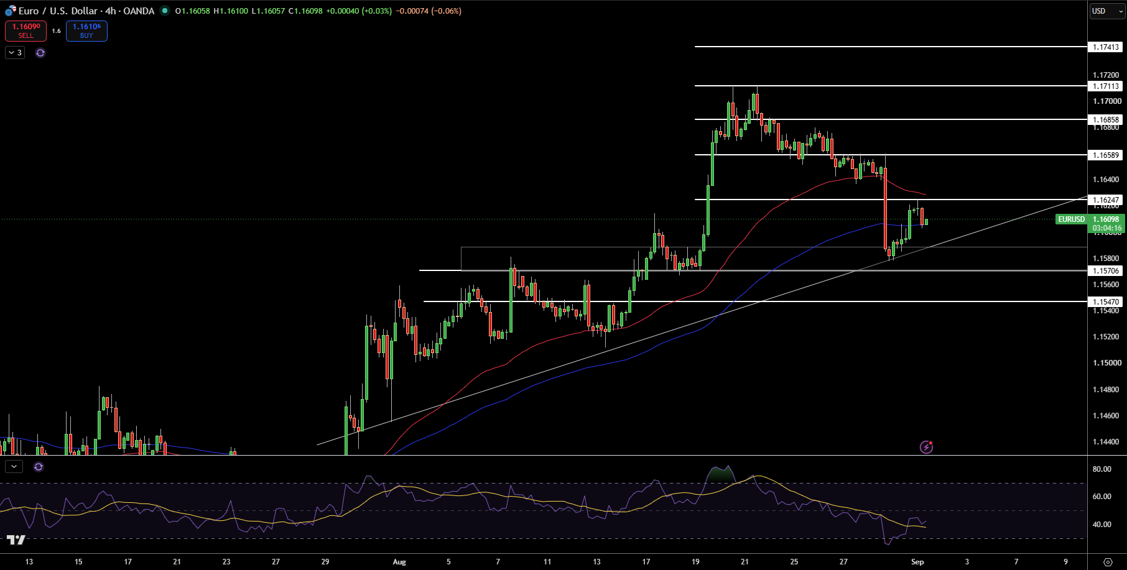Open the Euro / U.S. Dollar symbol title
Screen dimensions: 1127x570
coord(86,11)
